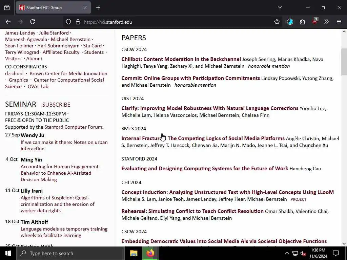The image size is (347, 260).
Task: Show hidden system tray icons
Action: point(287,253)
